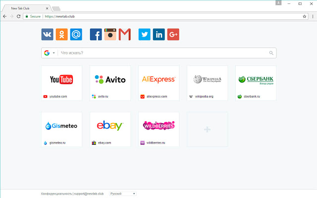Open the Twitter bird icon

[x=144, y=34]
